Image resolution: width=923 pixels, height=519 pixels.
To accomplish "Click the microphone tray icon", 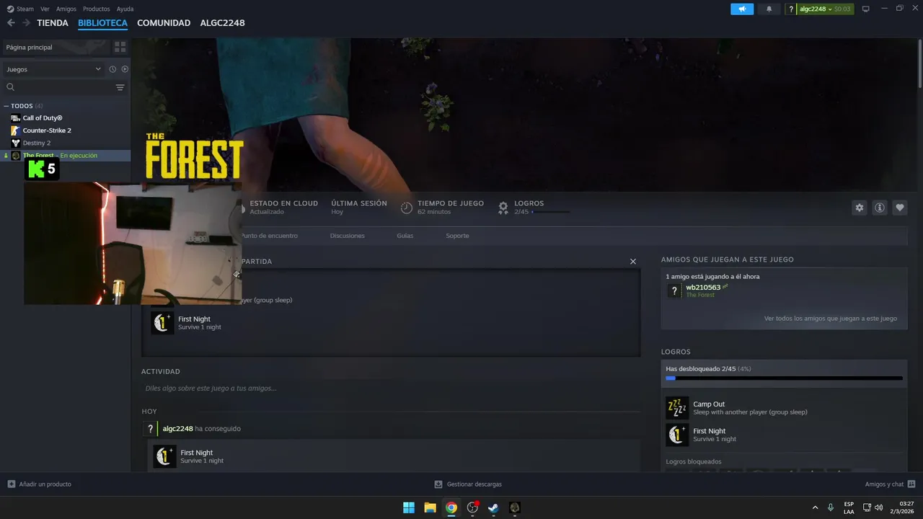I will [831, 507].
